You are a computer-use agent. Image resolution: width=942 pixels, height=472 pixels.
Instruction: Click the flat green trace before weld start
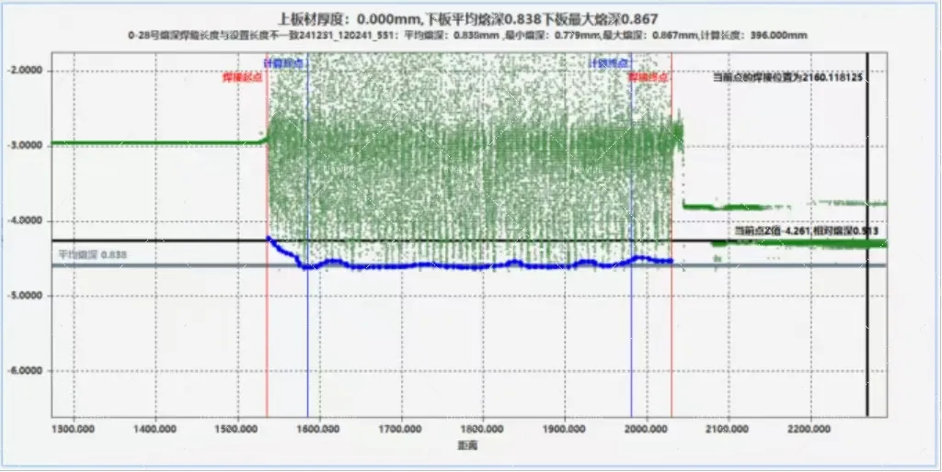[156, 142]
